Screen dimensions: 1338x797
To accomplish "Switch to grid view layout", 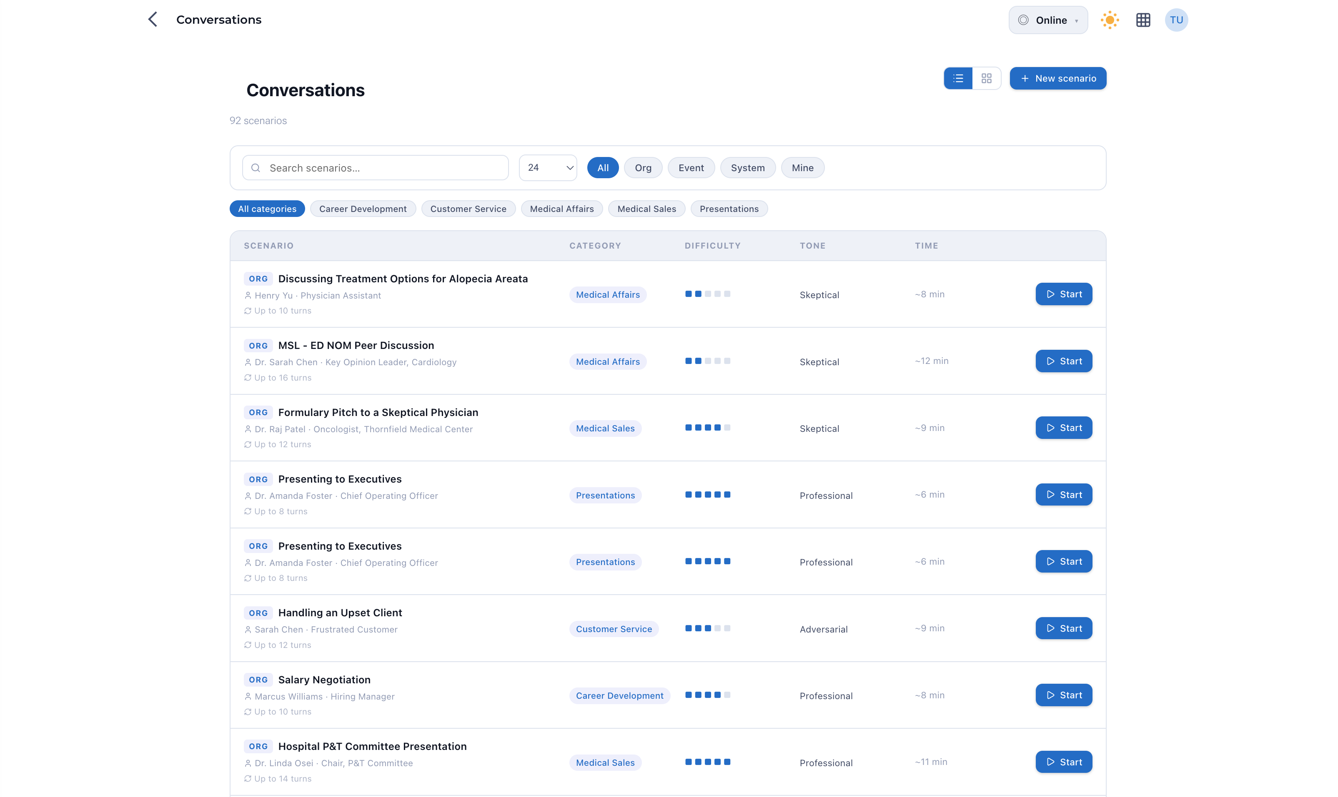I will coord(987,78).
